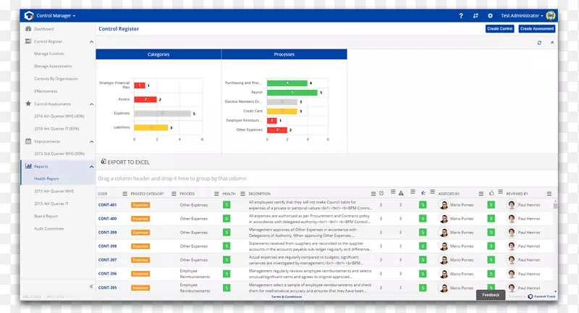Open Manage Controls in sidebar
Screen dimensions: 579x313
click(49, 54)
